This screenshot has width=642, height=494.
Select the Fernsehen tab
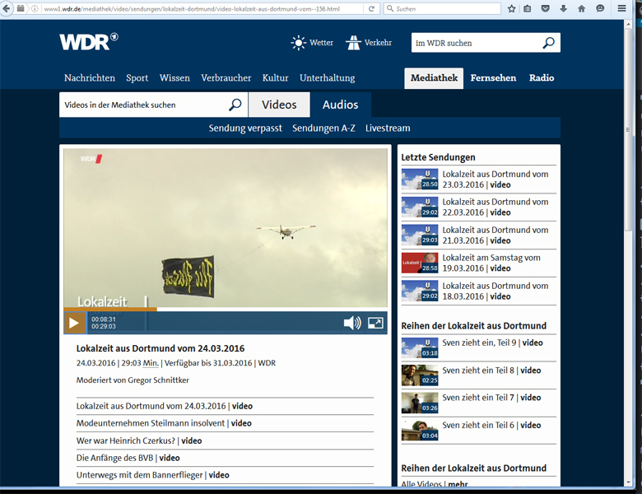pyautogui.click(x=493, y=78)
